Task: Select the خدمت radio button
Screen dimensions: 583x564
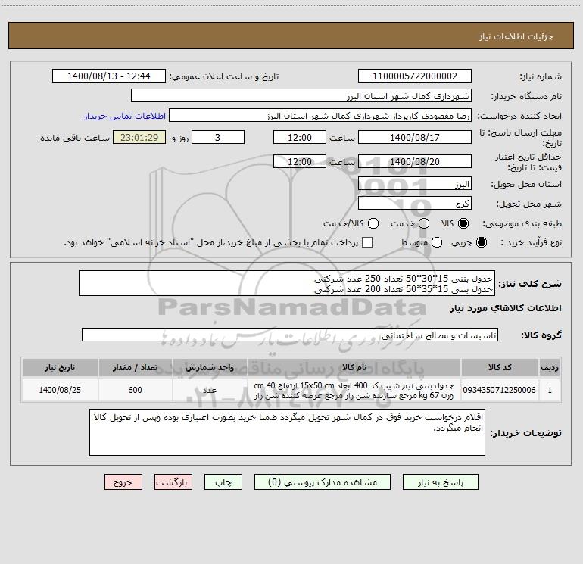Action: (424, 223)
